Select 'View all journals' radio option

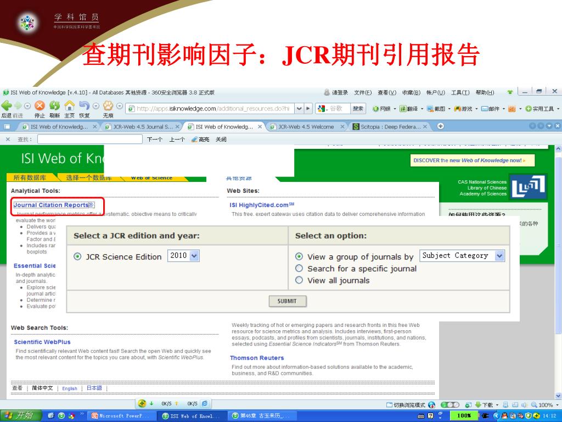299,280
